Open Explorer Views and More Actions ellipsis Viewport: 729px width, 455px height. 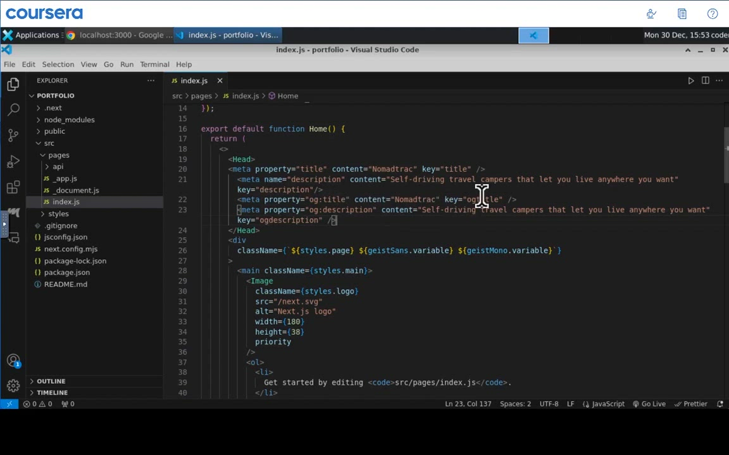point(151,80)
